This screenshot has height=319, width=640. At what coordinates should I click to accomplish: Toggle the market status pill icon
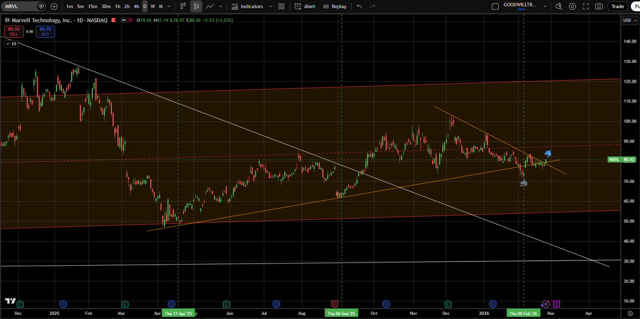click(x=127, y=20)
